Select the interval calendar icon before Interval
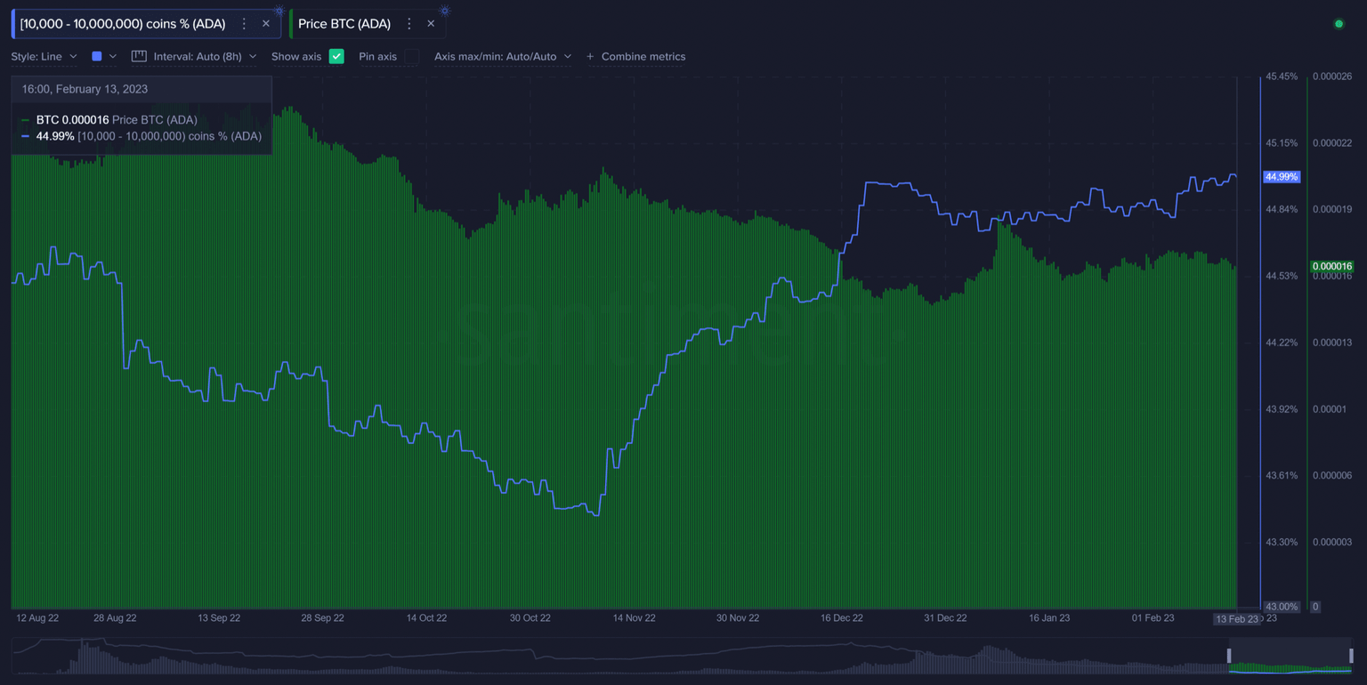Viewport: 1367px width, 685px height. point(139,56)
